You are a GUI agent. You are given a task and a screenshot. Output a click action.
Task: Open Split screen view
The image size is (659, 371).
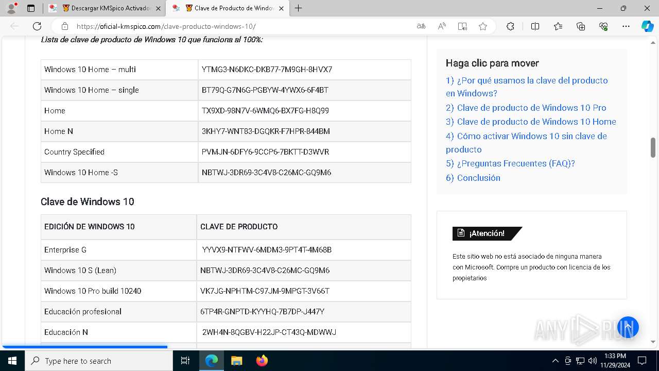535,26
